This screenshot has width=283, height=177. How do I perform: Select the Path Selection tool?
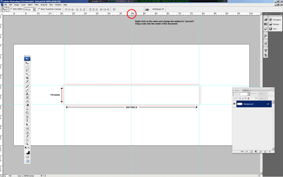click(x=27, y=125)
